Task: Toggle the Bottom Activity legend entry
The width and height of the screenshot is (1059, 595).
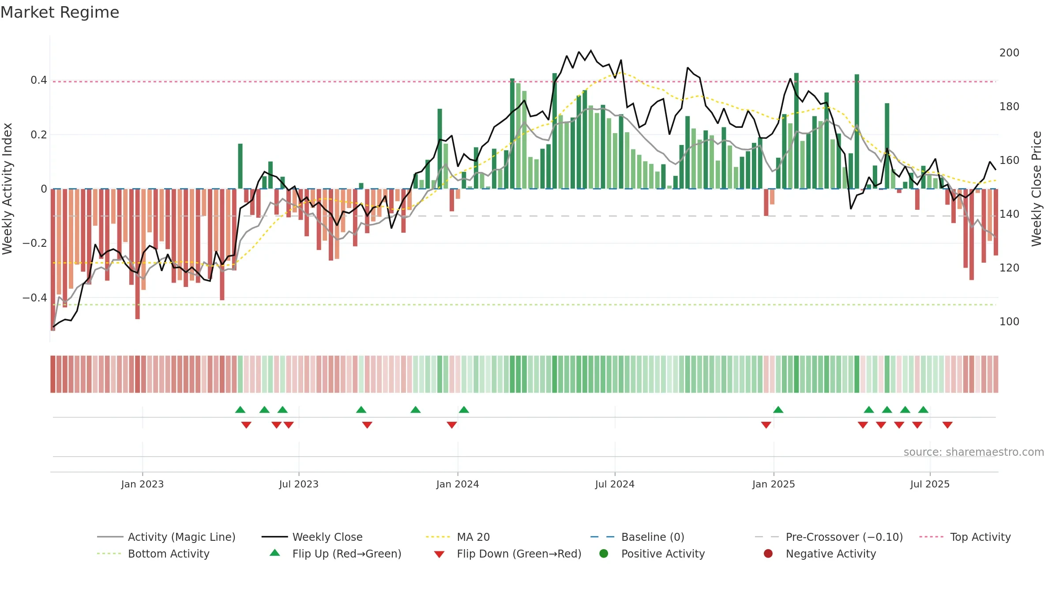Action: coord(153,554)
